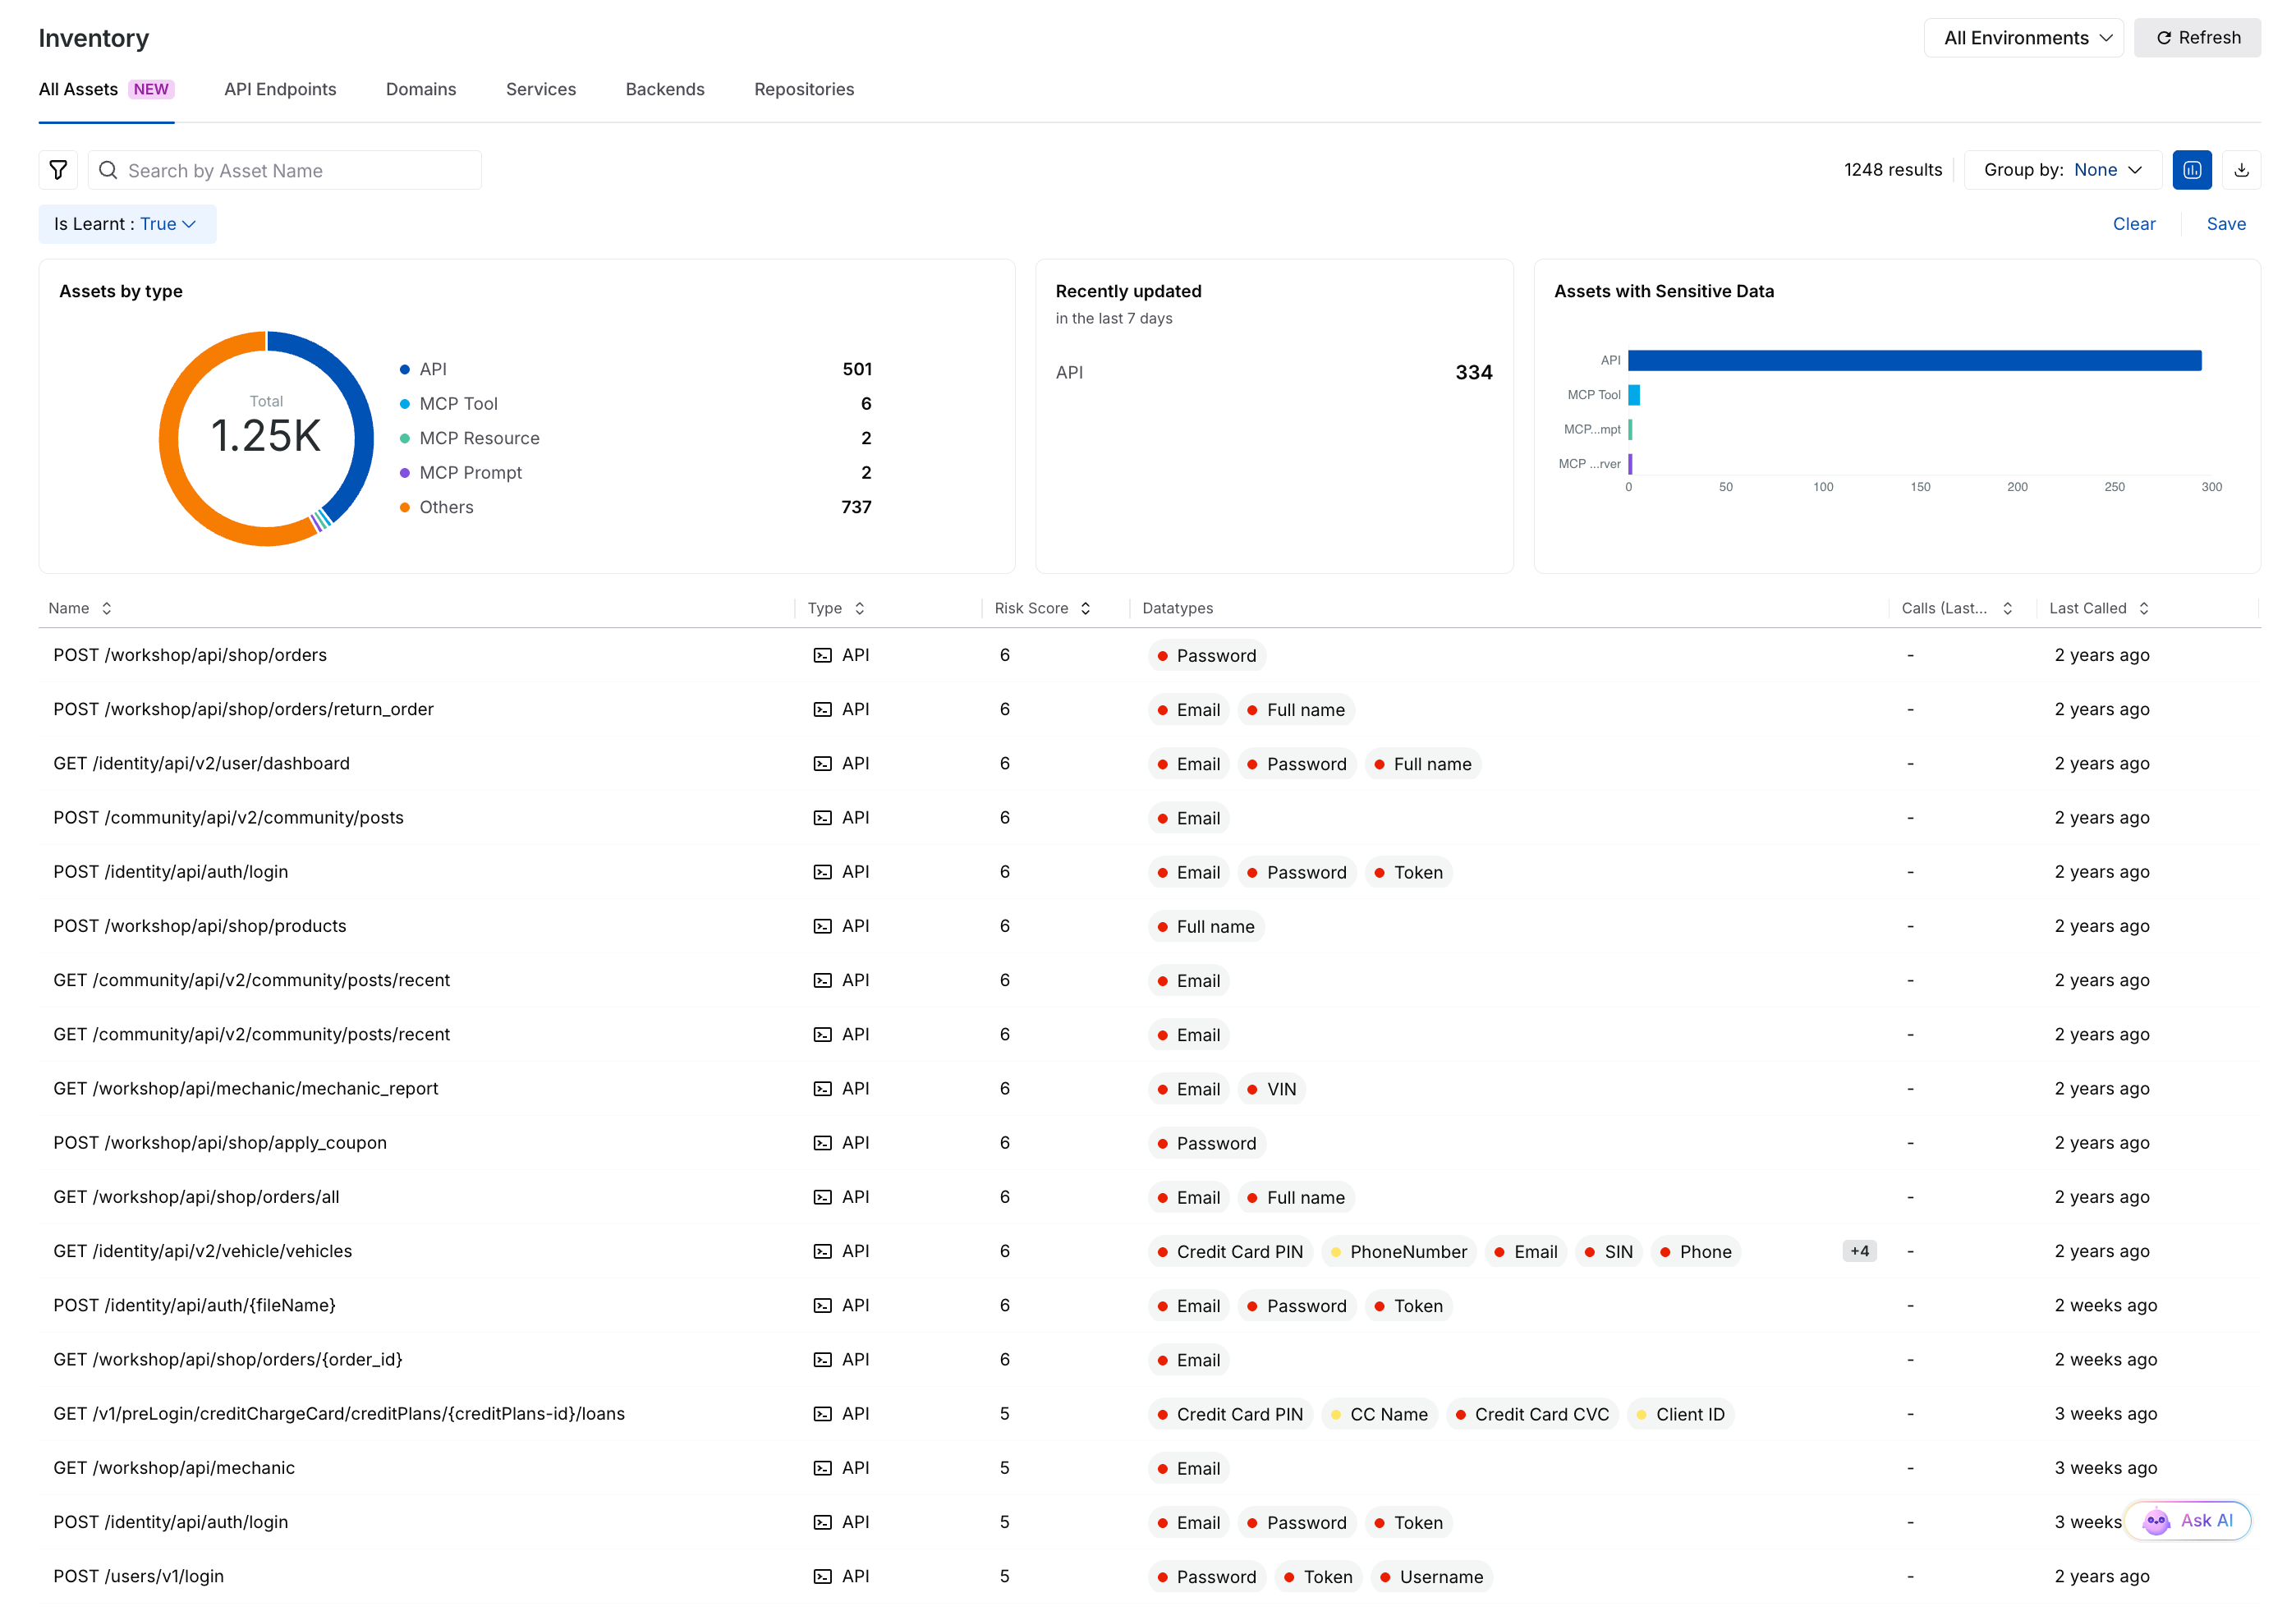Viewport: 2296px width, 1611px height.
Task: Click the Clear filters link
Action: coord(2133,224)
